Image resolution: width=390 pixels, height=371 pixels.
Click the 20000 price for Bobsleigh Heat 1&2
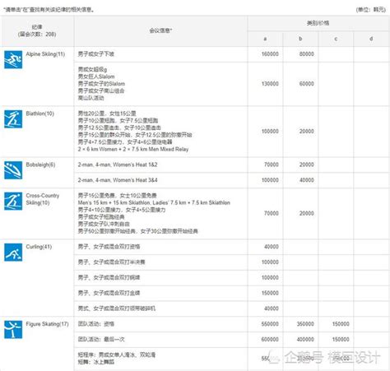tap(307, 165)
